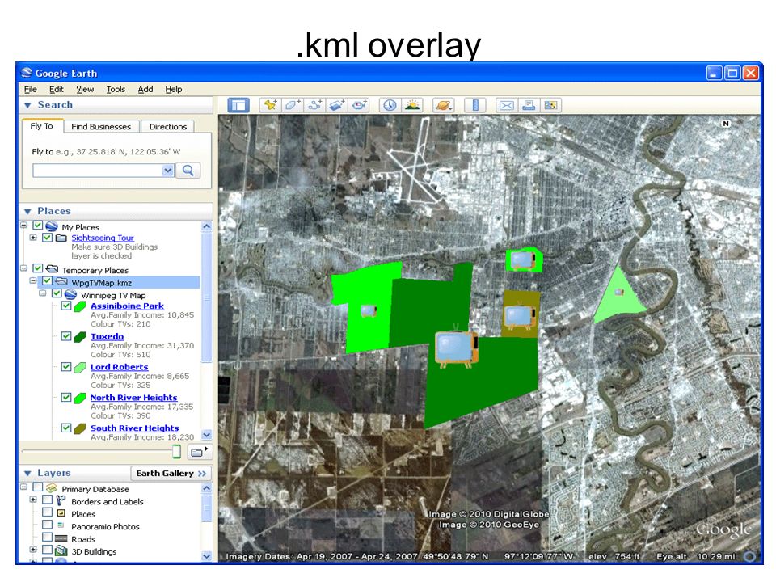
Task: Open the View menu
Action: (85, 89)
